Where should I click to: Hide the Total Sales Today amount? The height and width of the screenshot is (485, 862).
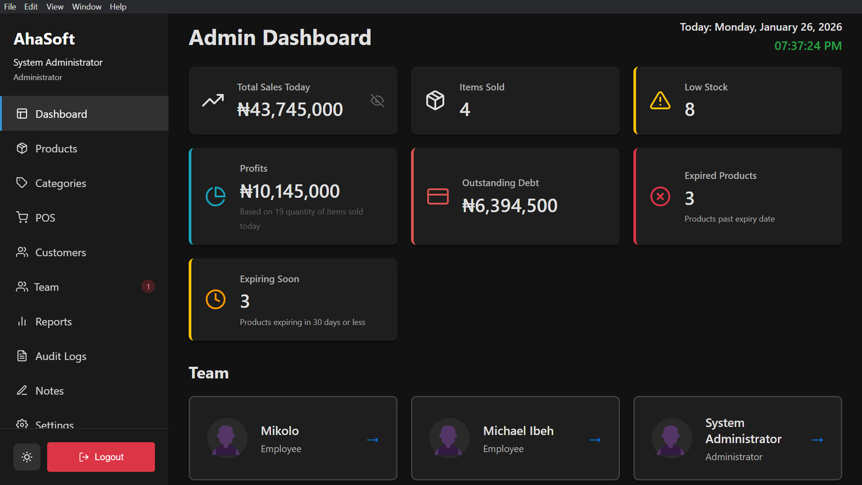pyautogui.click(x=377, y=100)
